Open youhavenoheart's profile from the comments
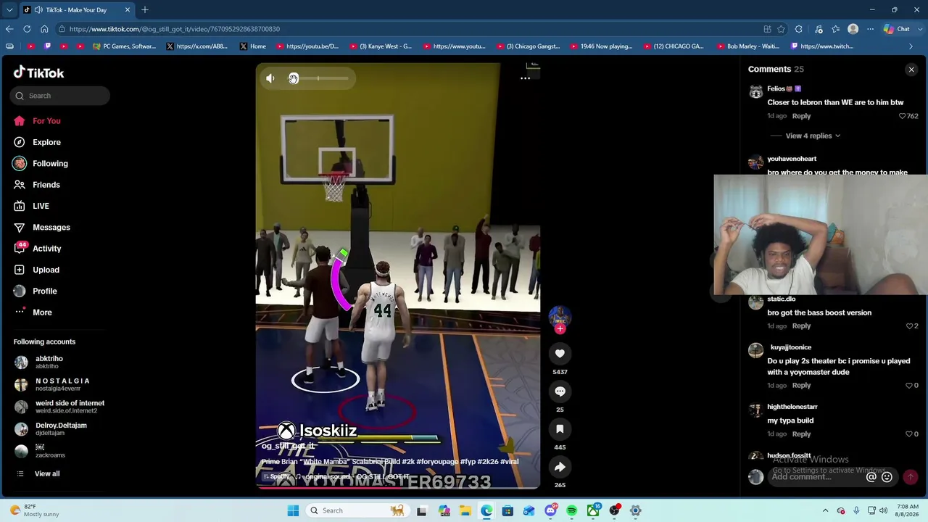 click(792, 159)
